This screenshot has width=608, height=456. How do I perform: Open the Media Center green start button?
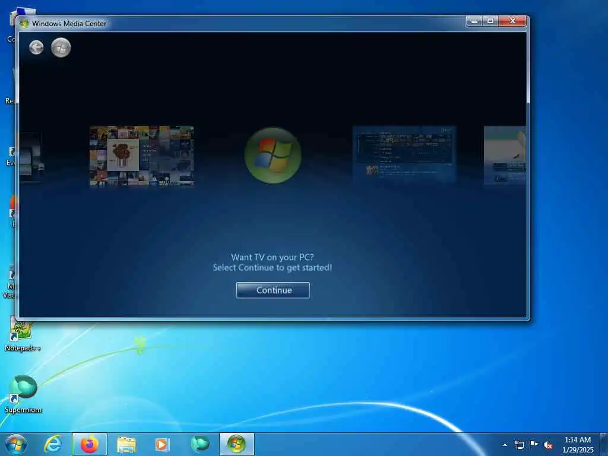click(61, 47)
